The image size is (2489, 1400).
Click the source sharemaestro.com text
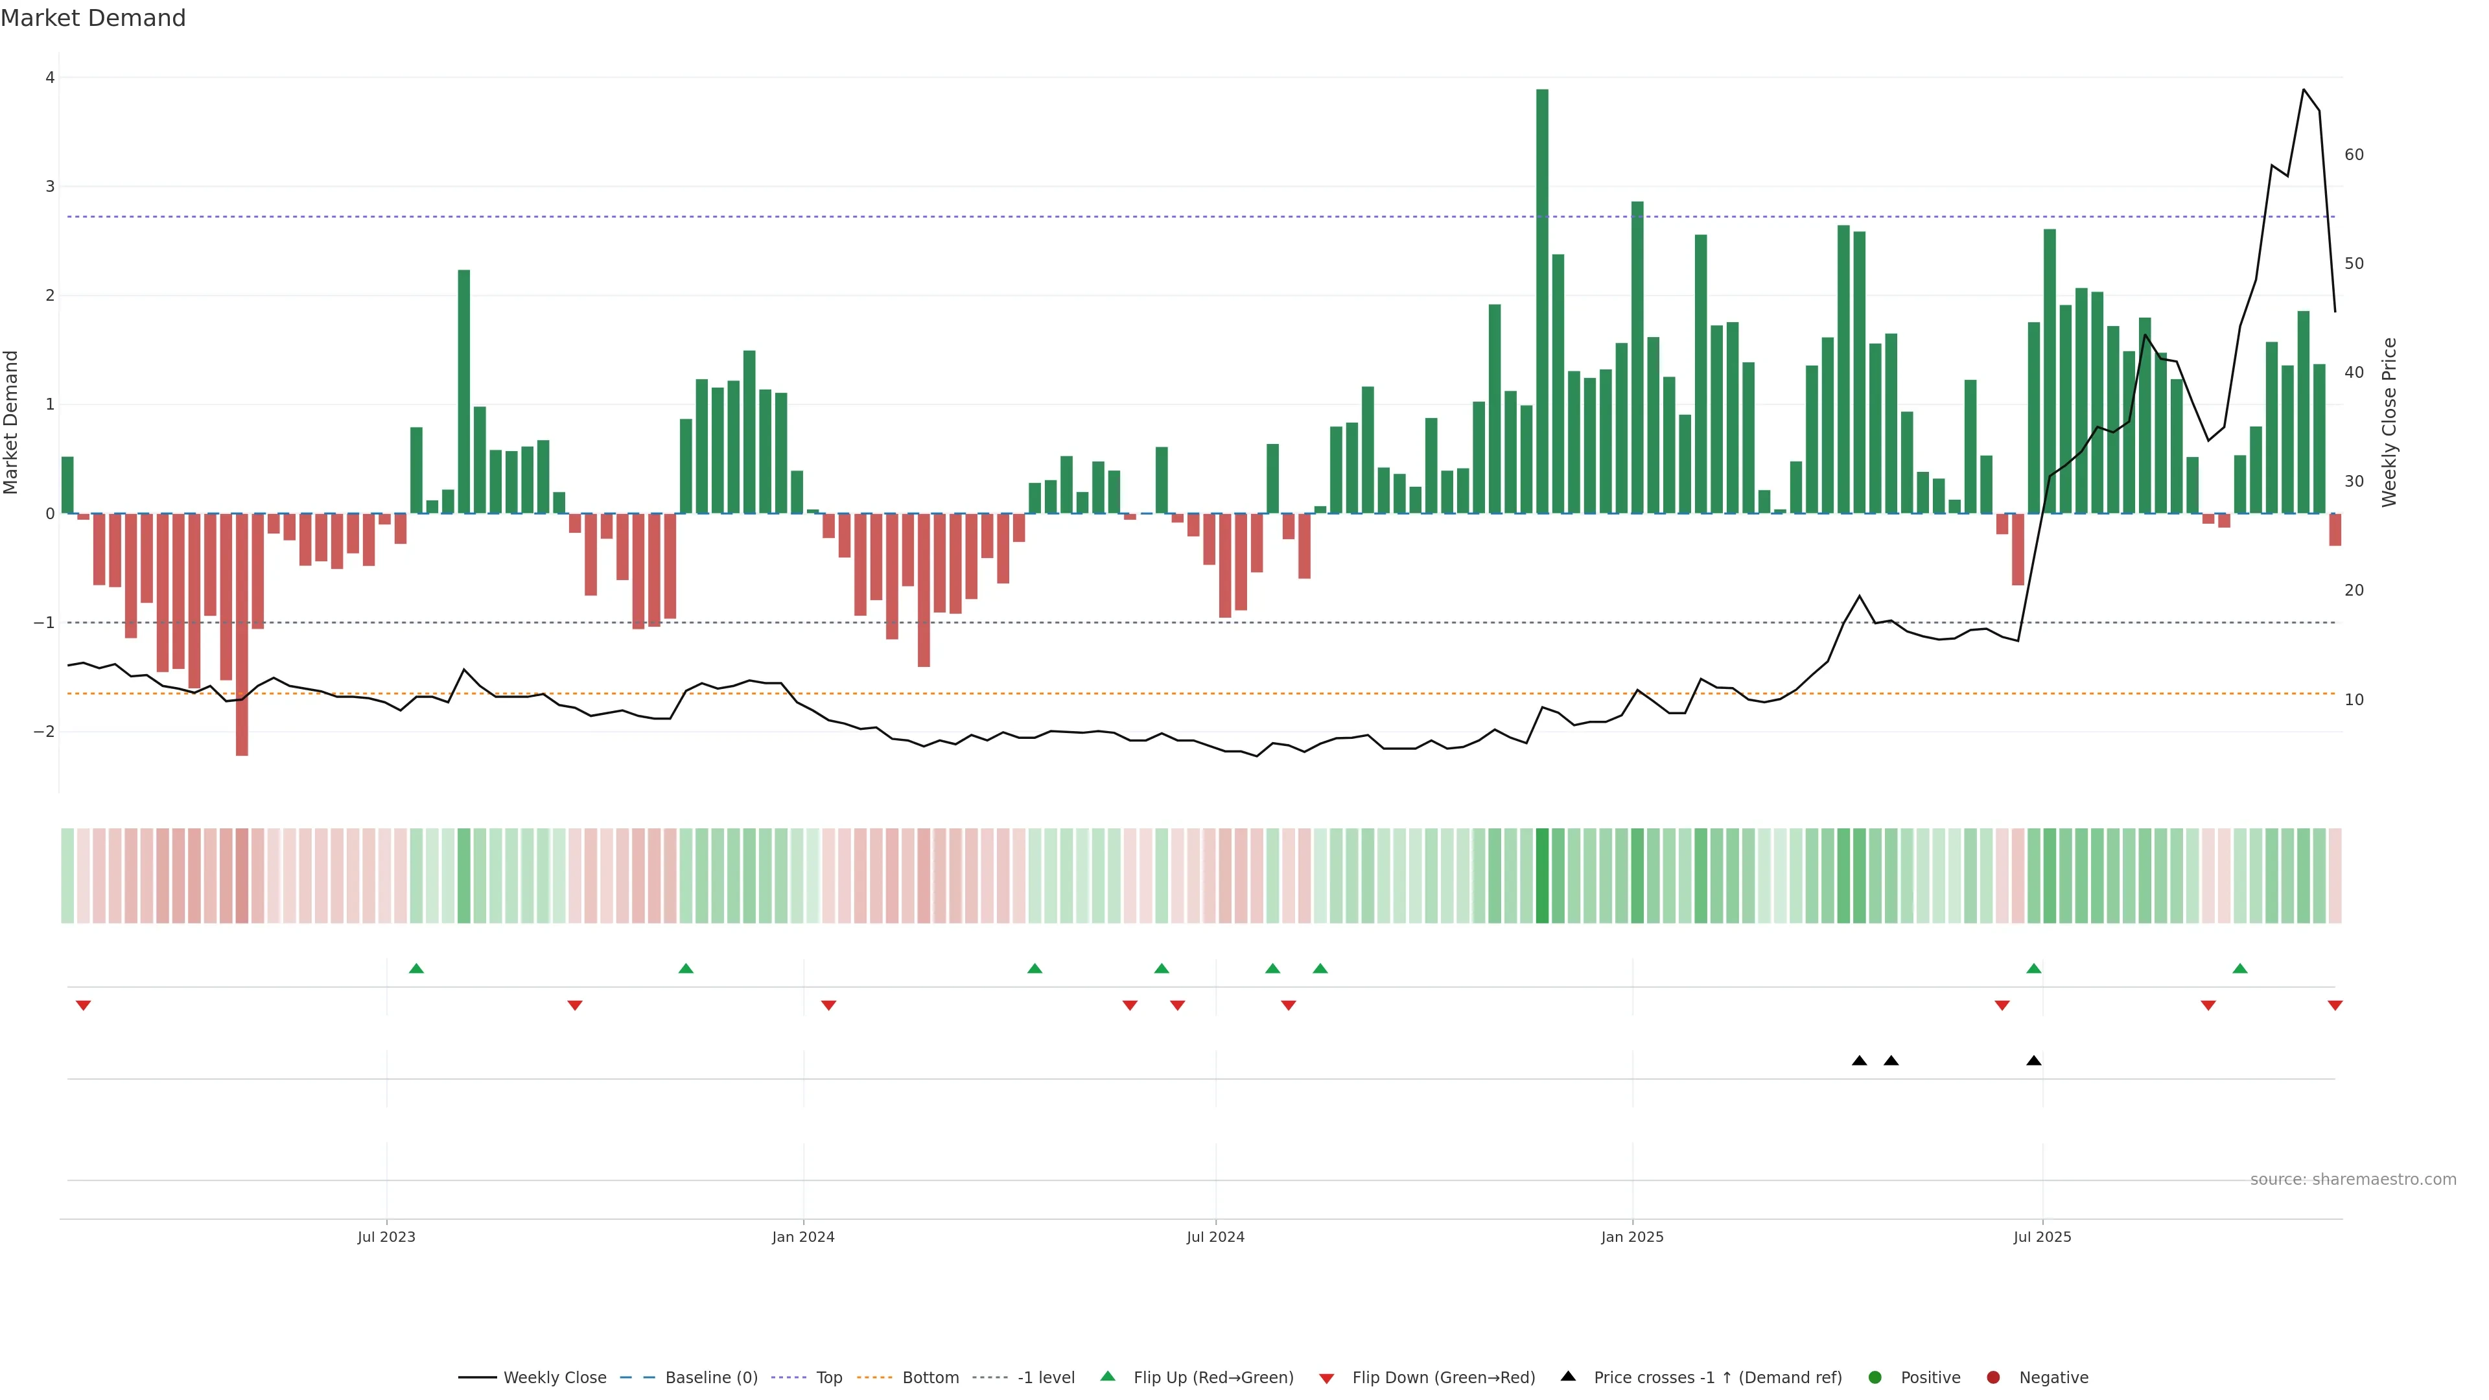click(x=2353, y=1179)
